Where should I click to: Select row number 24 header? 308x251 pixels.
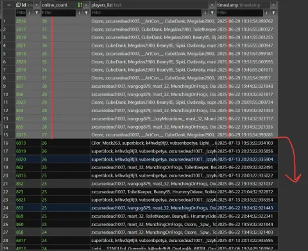(x=8, y=208)
